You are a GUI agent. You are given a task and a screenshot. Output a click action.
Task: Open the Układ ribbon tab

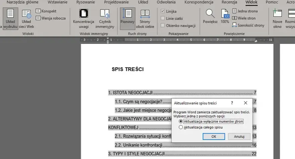143,2
